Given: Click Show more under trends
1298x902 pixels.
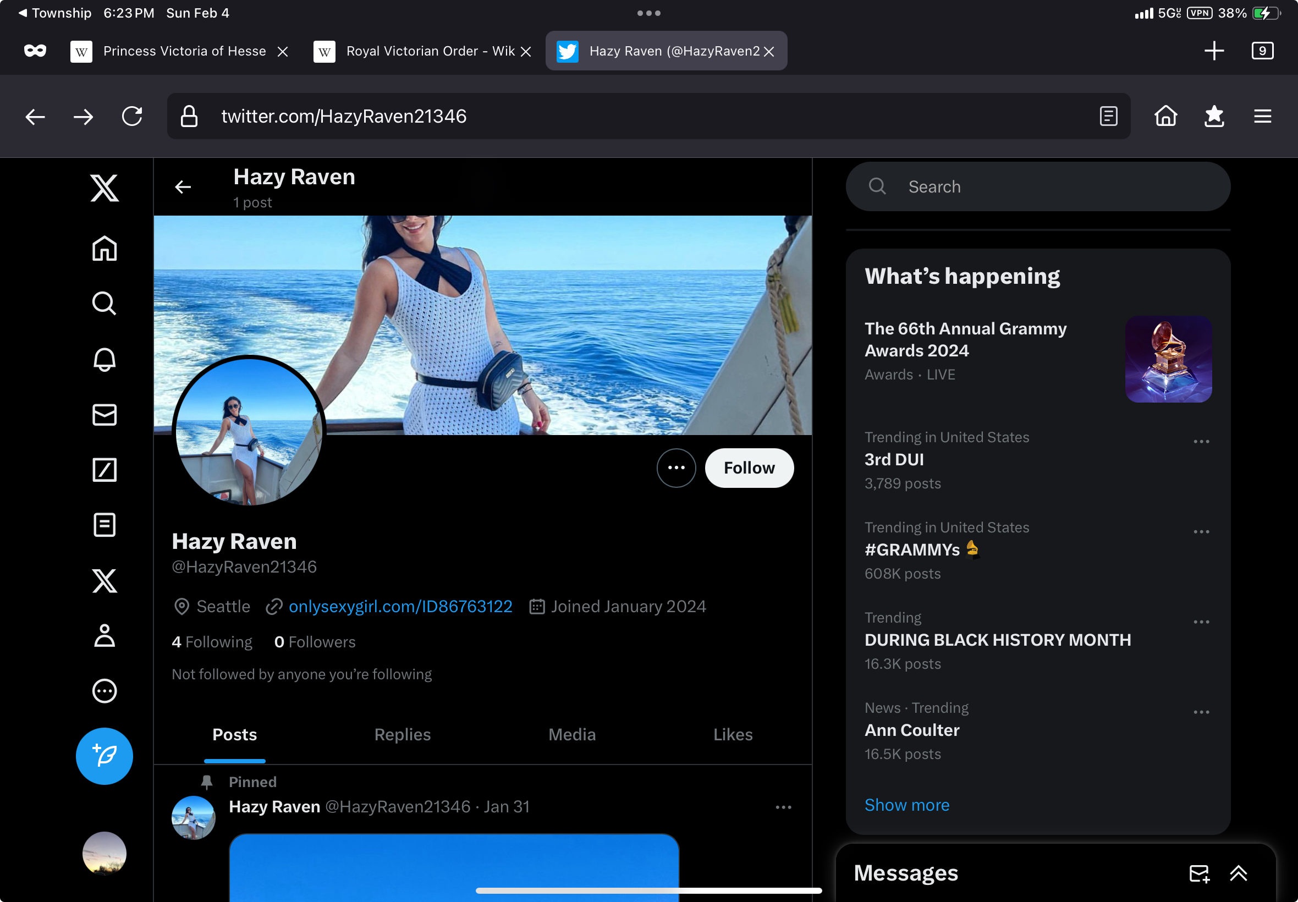Looking at the screenshot, I should tap(906, 805).
